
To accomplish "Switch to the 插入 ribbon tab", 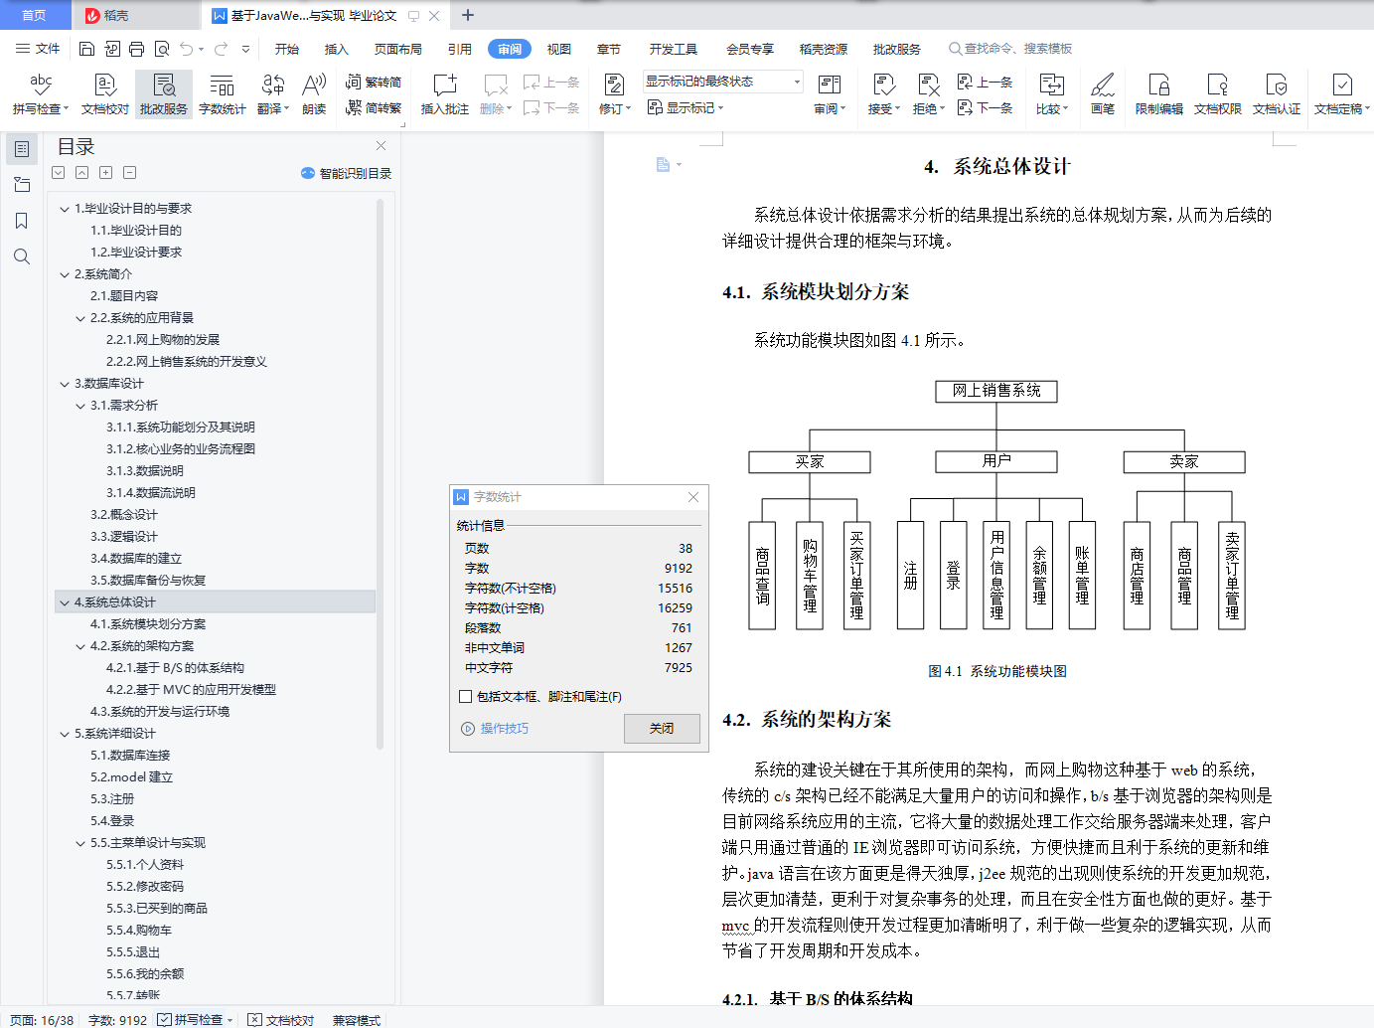I will [337, 49].
